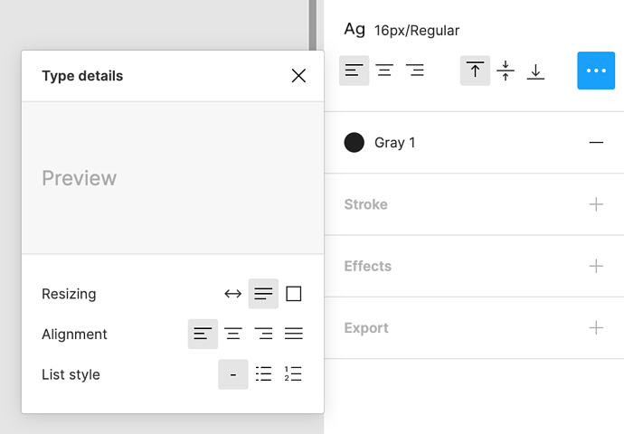624x434 pixels.
Task: Add a new Stroke
Action: (x=596, y=204)
